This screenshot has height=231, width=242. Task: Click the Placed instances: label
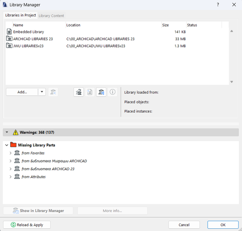coord(138,111)
